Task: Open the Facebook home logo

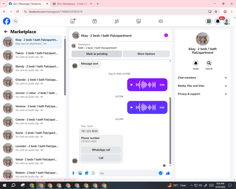Action: coord(7,21)
